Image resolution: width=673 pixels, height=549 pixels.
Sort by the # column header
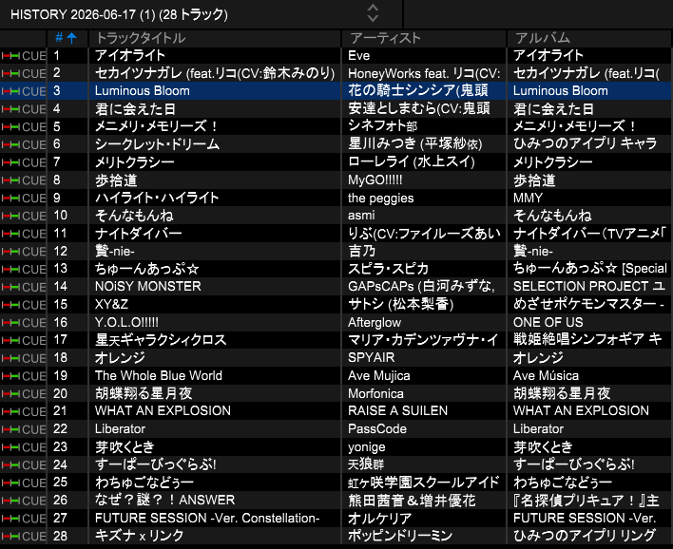(67, 38)
